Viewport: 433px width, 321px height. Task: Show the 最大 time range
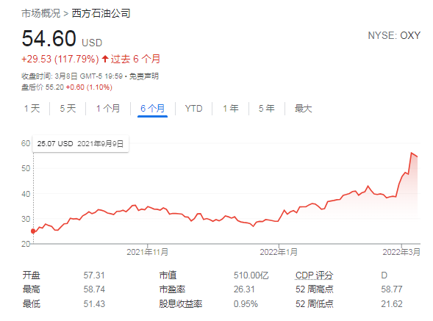(x=303, y=109)
